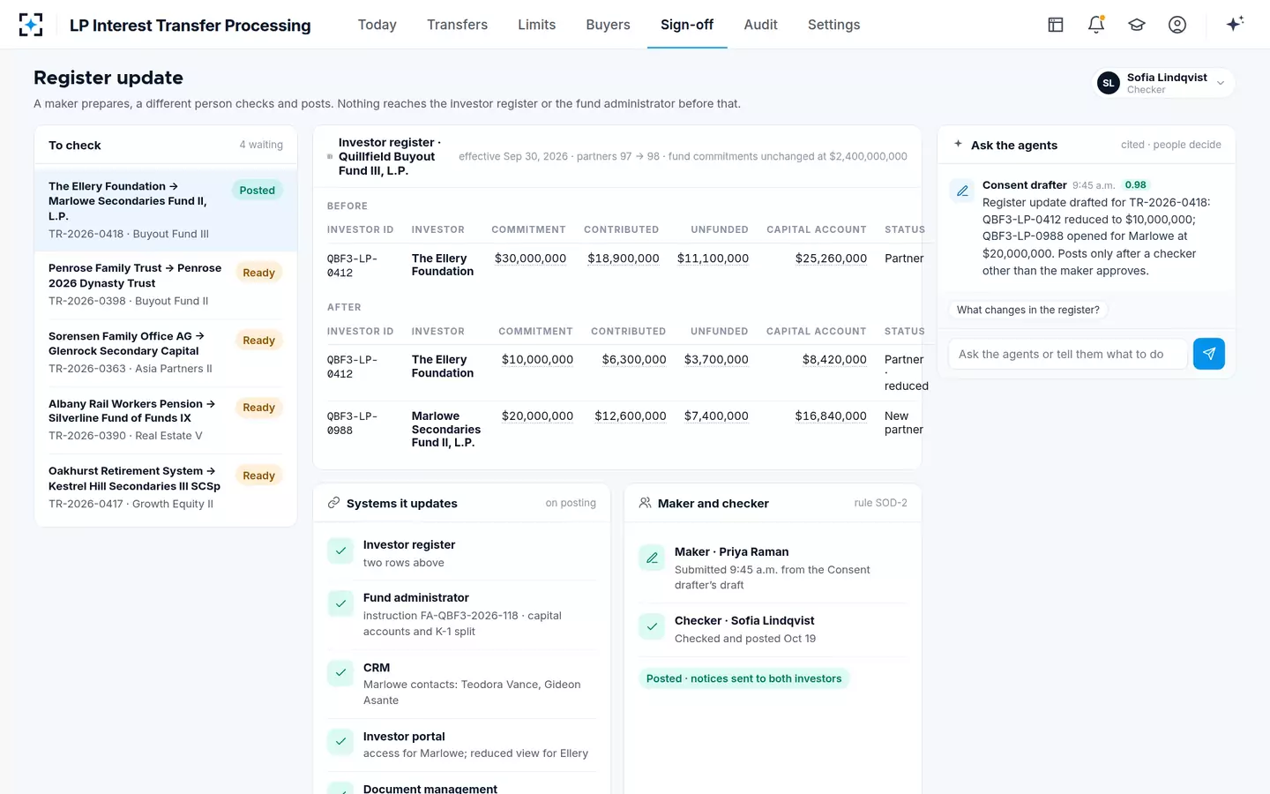Click investor ID QBF3-LP-0988
Screen dimensions: 1270x794
(352, 423)
